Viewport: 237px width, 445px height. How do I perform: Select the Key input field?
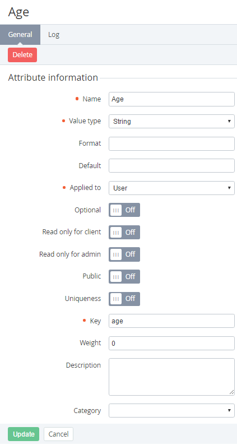[171, 321]
